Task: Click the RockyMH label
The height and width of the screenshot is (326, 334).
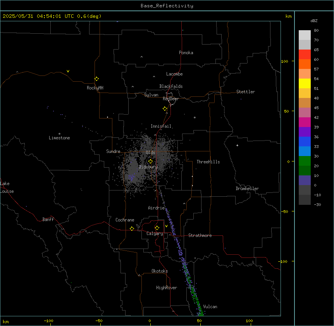Action: [95, 88]
